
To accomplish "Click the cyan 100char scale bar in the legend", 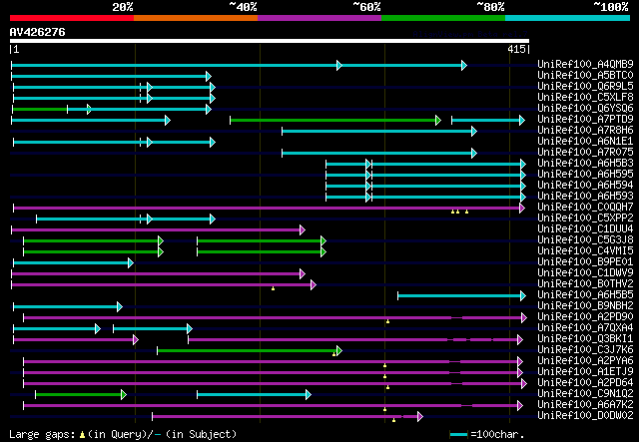I will click(x=458, y=435).
